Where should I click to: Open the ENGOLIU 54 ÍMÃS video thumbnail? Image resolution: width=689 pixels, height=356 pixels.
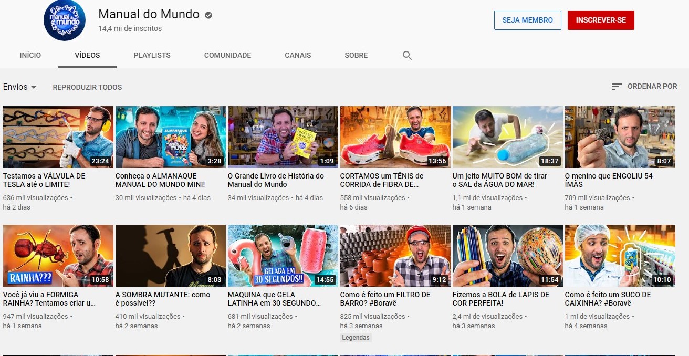point(620,137)
